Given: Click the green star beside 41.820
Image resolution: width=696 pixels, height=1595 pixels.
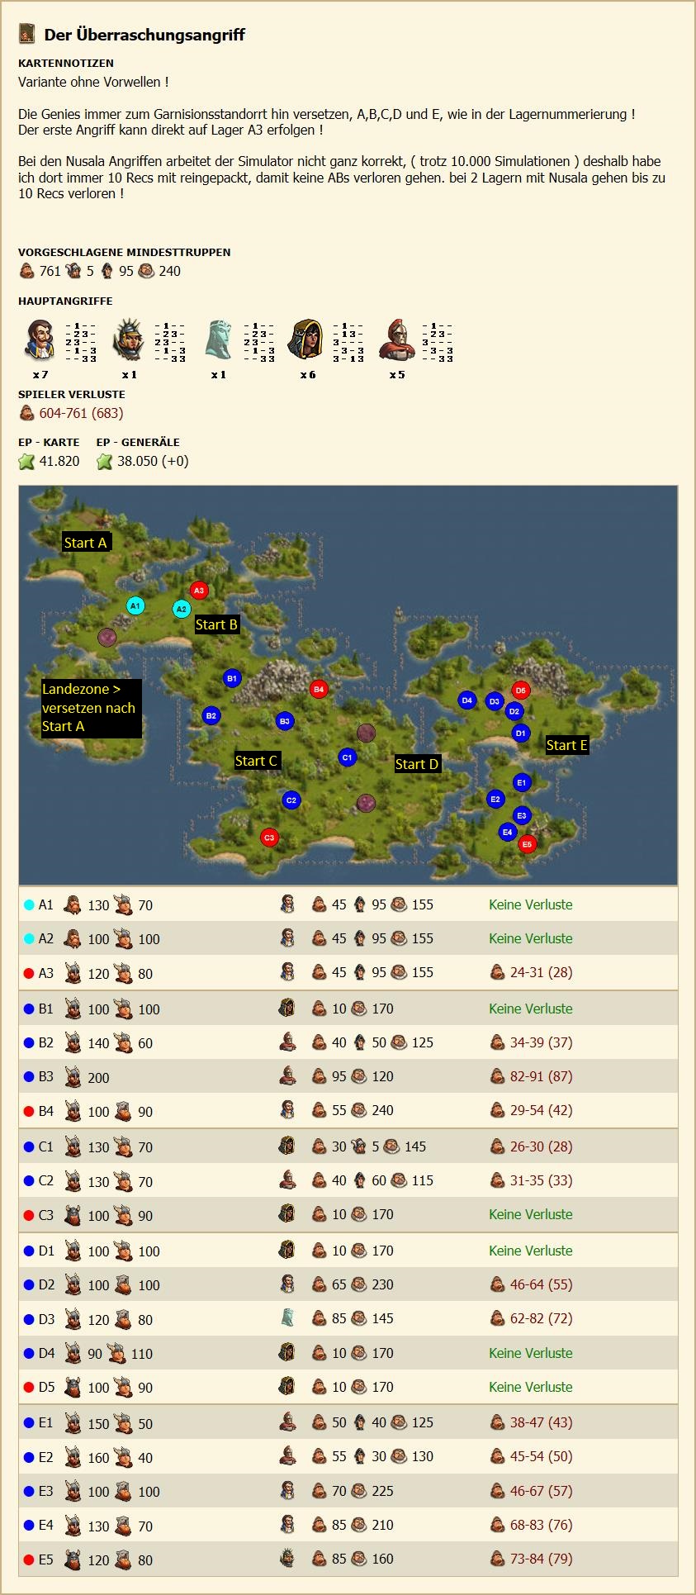Looking at the screenshot, I should (x=26, y=461).
